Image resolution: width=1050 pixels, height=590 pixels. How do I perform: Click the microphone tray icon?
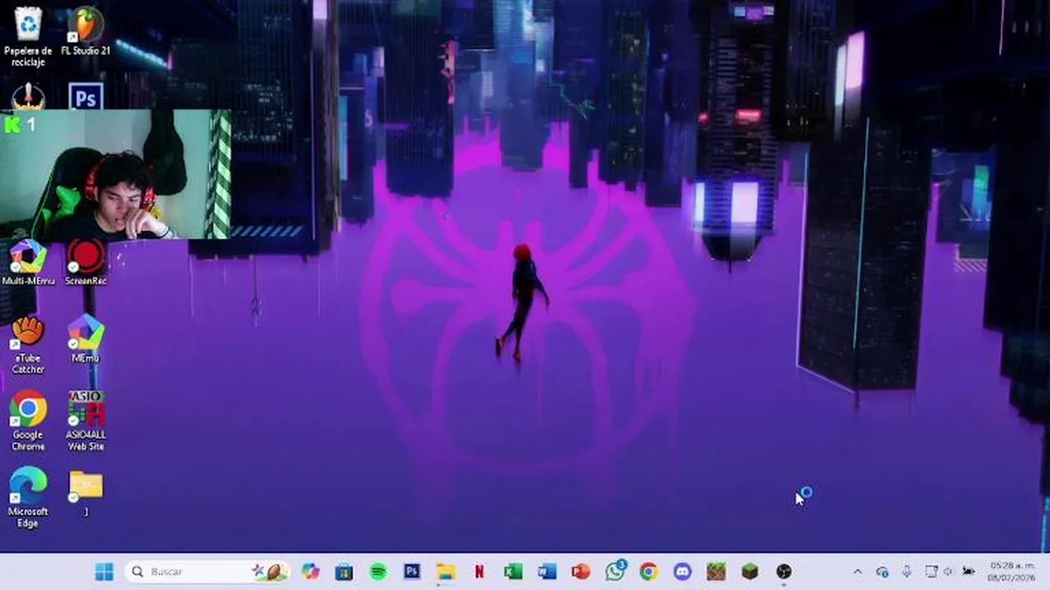pos(906,572)
